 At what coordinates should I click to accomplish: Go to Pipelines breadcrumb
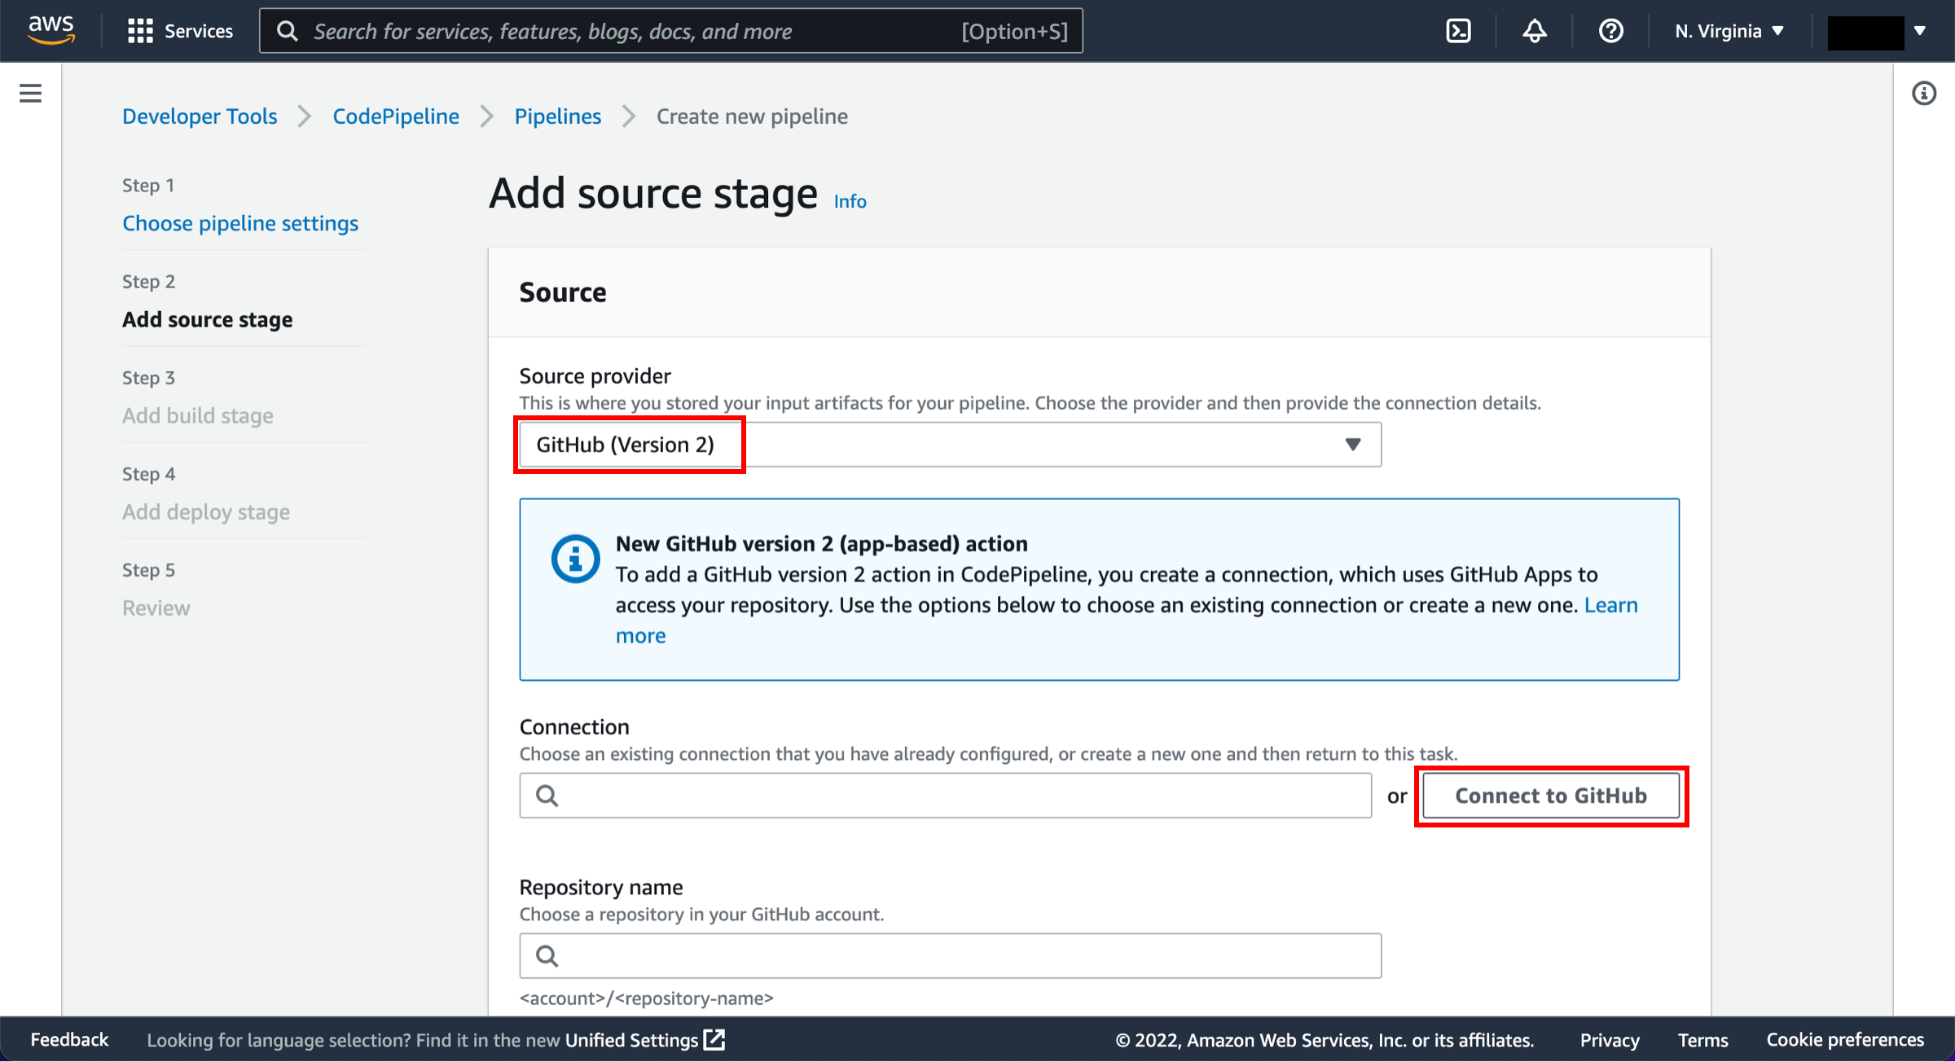point(558,116)
